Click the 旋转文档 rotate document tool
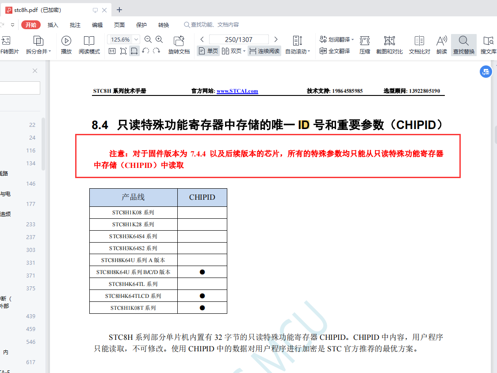This screenshot has width=497, height=373. click(179, 45)
